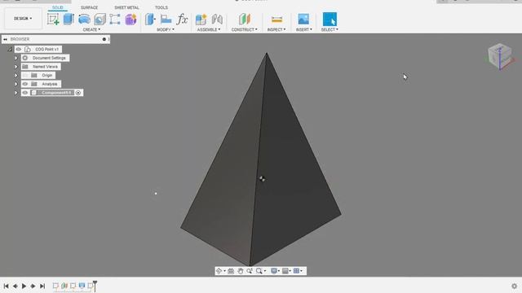The height and width of the screenshot is (293, 522).
Task: Expand the Component1:1 node
Action: pyautogui.click(x=16, y=93)
